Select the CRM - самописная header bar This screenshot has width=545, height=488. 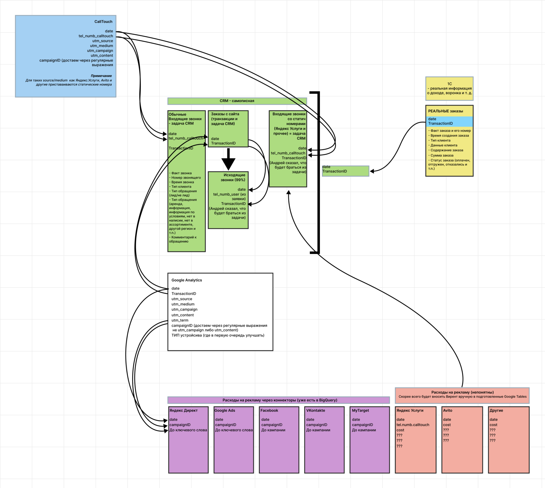(237, 101)
